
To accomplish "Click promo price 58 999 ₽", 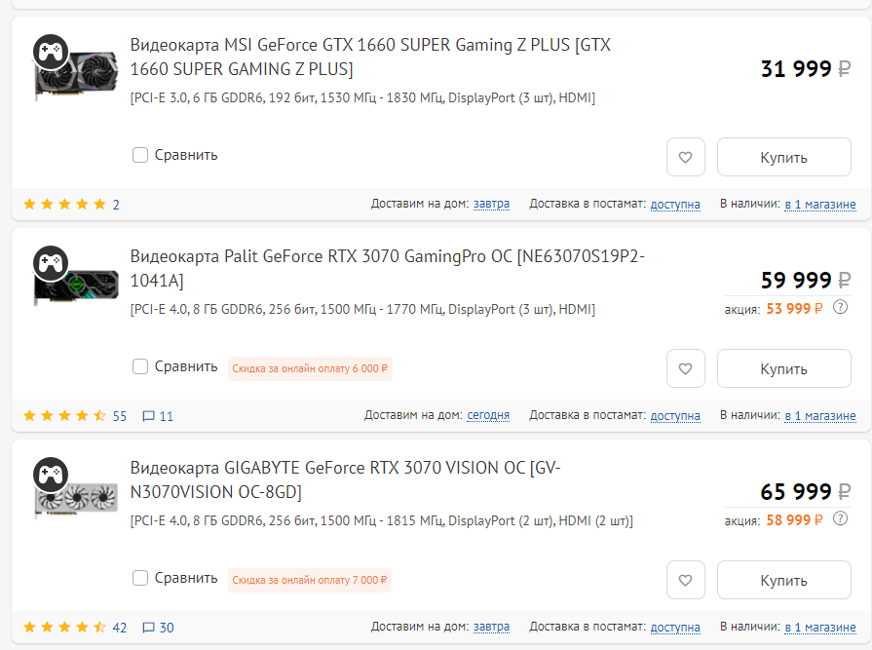I will 794,519.
